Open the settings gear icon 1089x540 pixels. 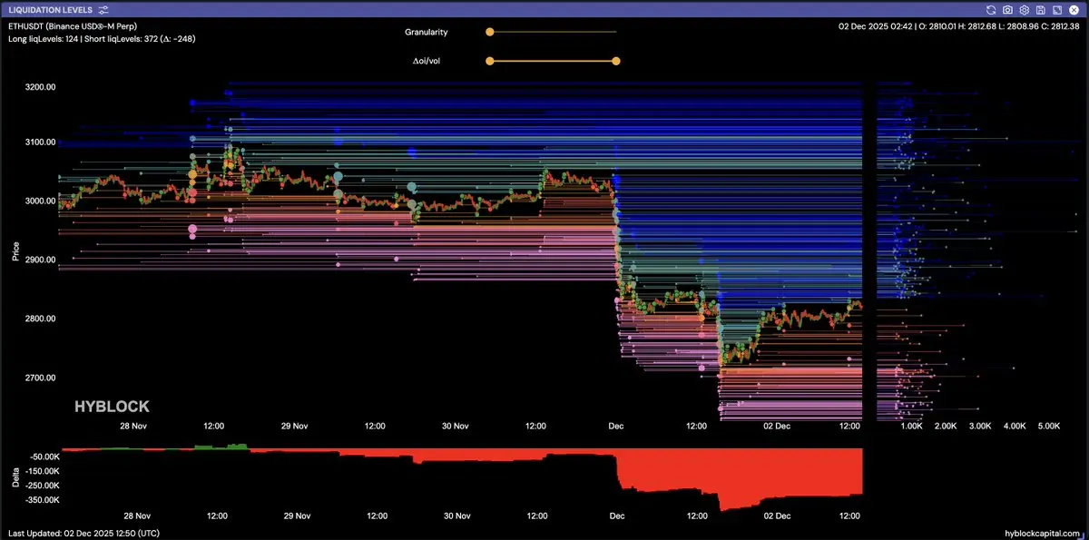(x=1024, y=9)
